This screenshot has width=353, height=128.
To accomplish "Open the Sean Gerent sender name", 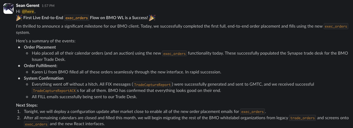I will point(27,6).
